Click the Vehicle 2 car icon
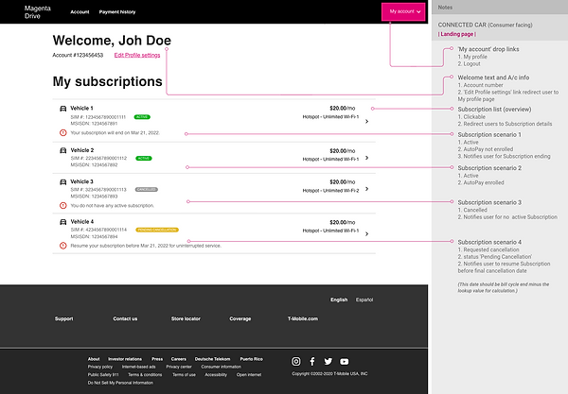 (63, 150)
